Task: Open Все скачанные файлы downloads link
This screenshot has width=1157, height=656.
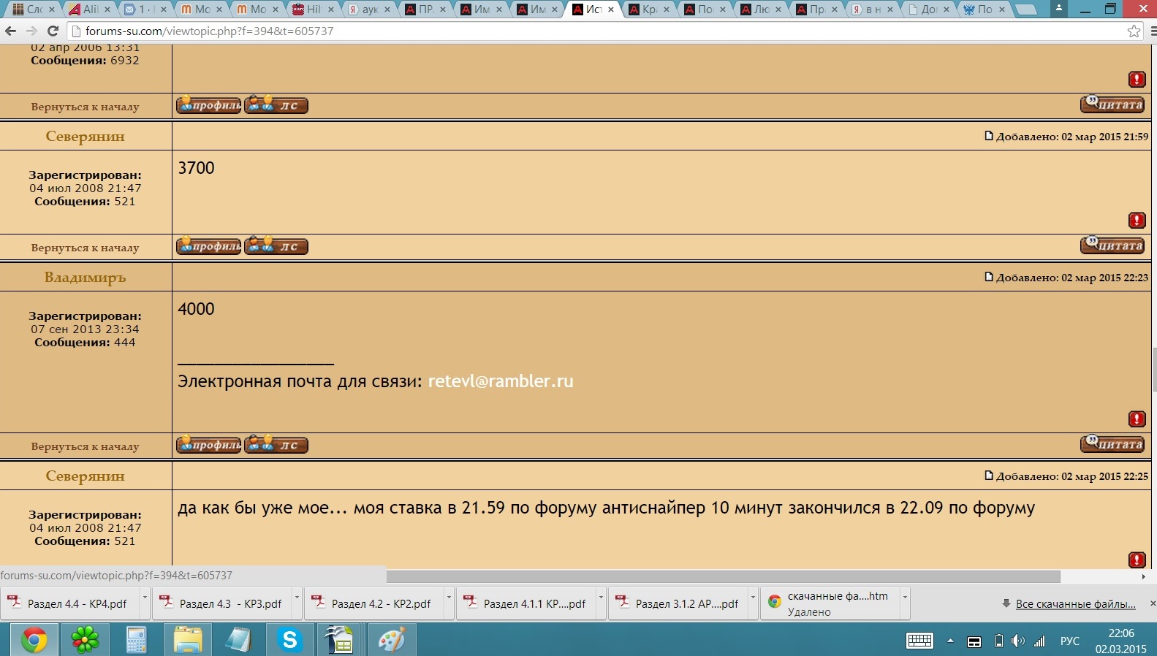Action: click(1075, 604)
